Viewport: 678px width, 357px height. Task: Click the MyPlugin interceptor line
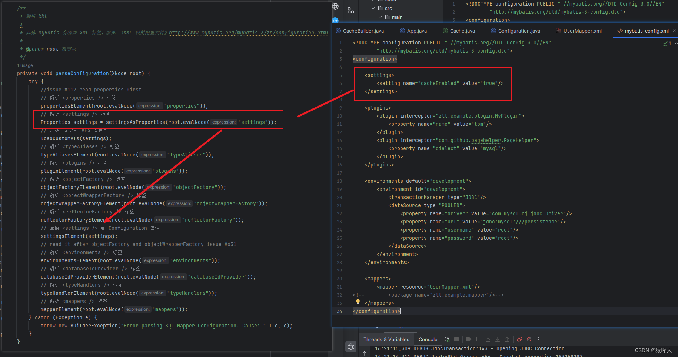tap(450, 116)
